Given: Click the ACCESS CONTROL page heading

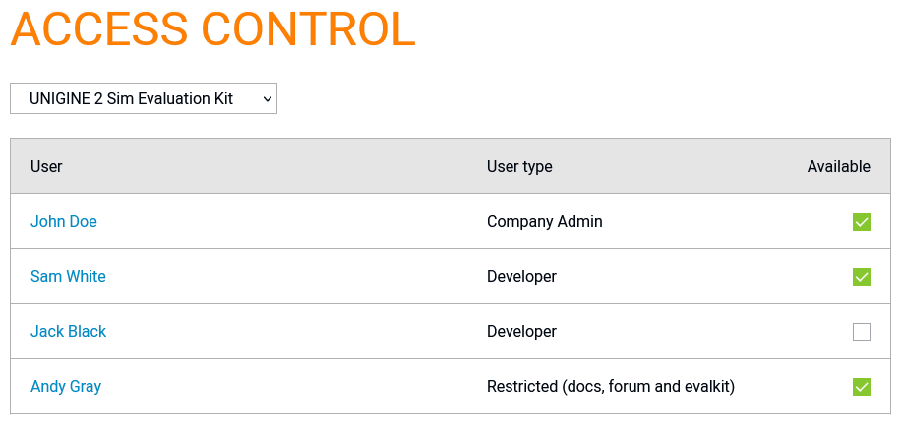Looking at the screenshot, I should tap(212, 29).
